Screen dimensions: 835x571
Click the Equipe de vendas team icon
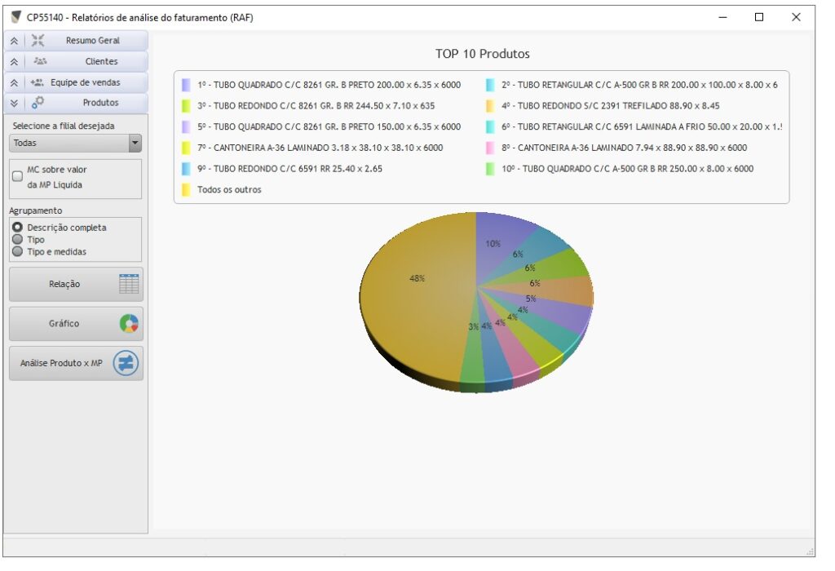(x=38, y=82)
